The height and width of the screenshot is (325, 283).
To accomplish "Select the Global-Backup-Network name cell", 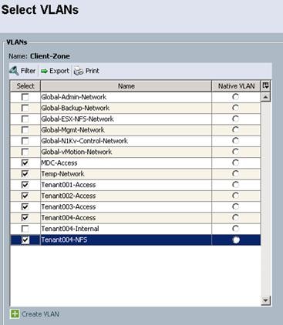I will tap(126, 108).
